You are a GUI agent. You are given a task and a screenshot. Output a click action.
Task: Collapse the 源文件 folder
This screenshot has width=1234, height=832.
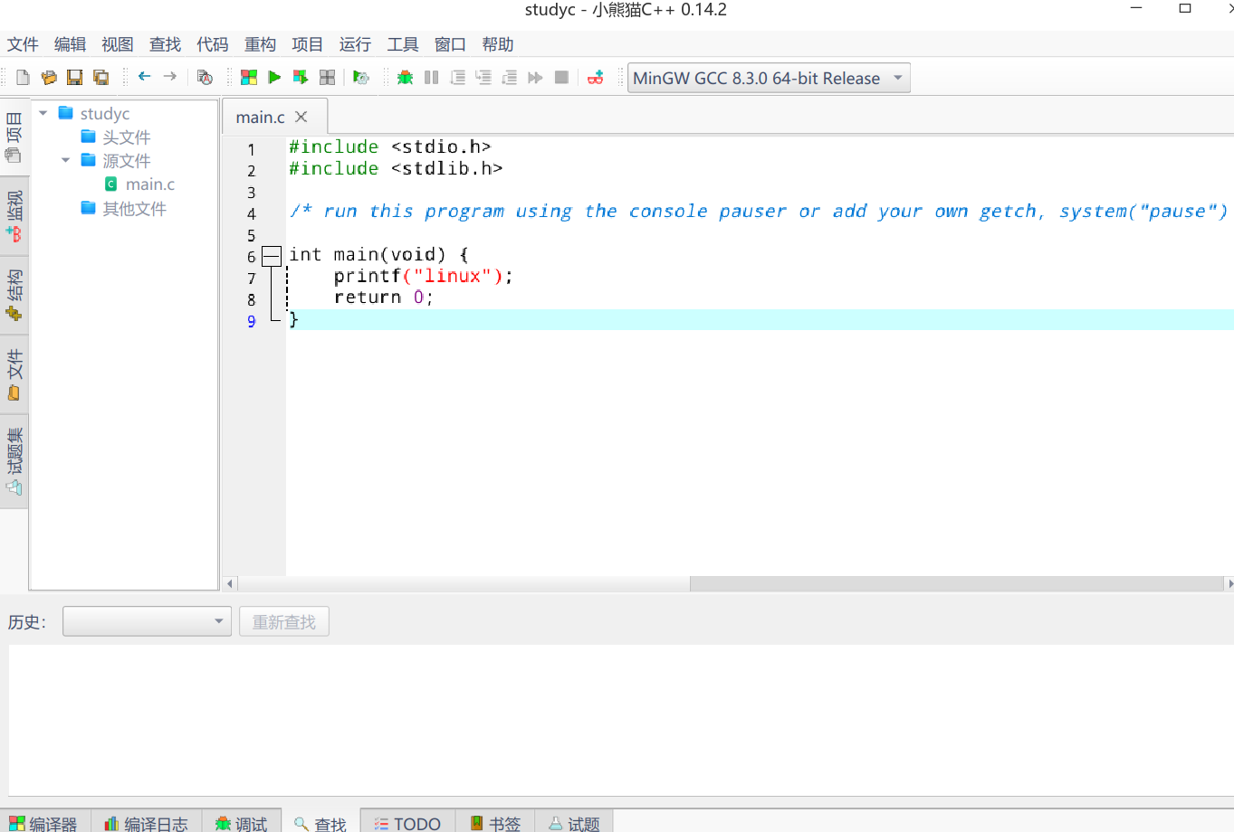point(66,160)
